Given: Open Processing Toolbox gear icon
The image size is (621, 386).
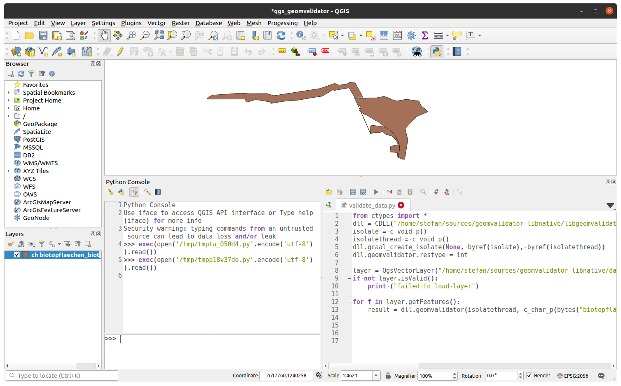Looking at the screenshot, I should [411, 35].
